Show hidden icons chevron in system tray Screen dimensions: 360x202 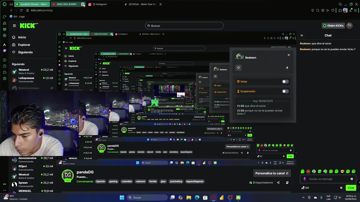(303, 198)
